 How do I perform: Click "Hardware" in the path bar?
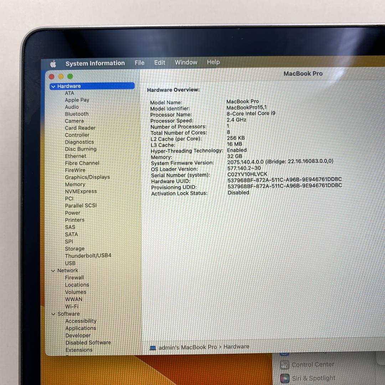[x=236, y=346]
